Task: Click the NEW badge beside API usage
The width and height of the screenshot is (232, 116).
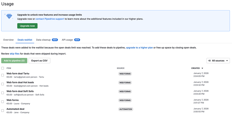Action: click(77, 40)
